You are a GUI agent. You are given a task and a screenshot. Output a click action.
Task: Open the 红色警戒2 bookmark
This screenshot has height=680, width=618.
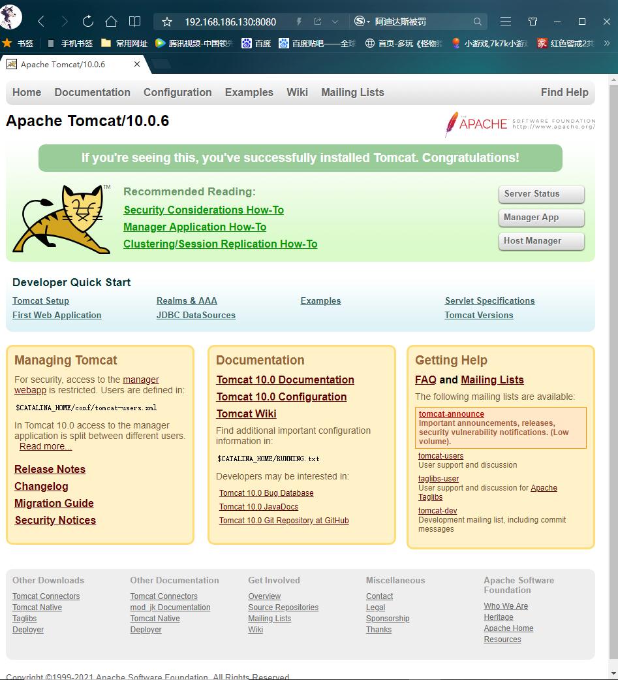(566, 43)
